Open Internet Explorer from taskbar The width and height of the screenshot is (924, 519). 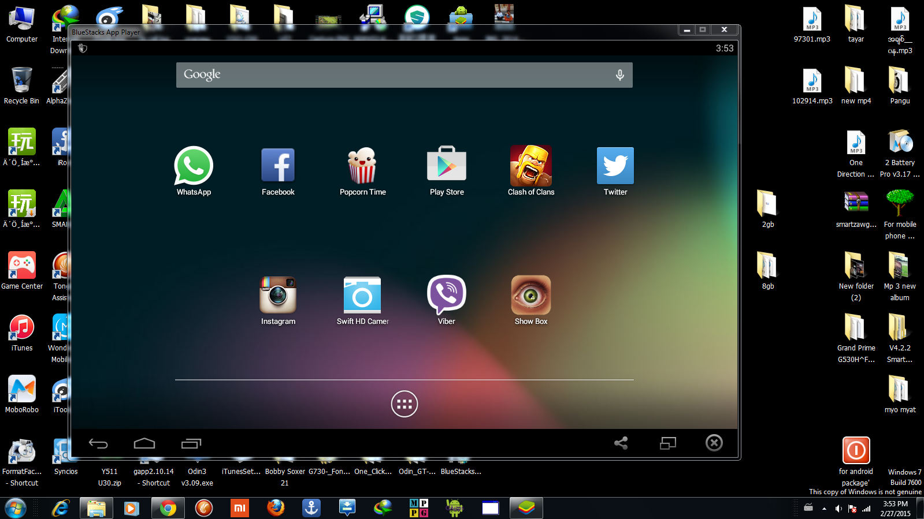coord(60,509)
